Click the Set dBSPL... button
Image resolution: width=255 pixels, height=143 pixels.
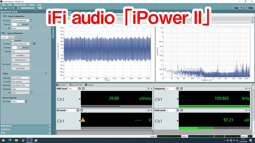(21, 56)
